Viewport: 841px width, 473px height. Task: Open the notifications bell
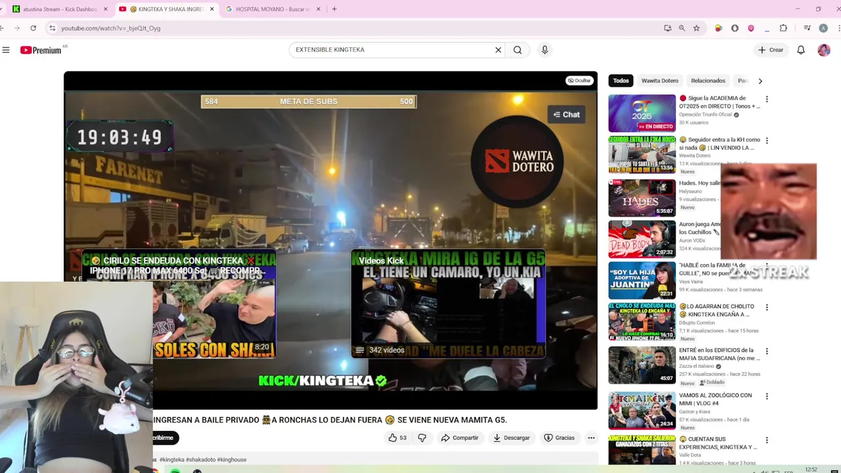tap(801, 50)
